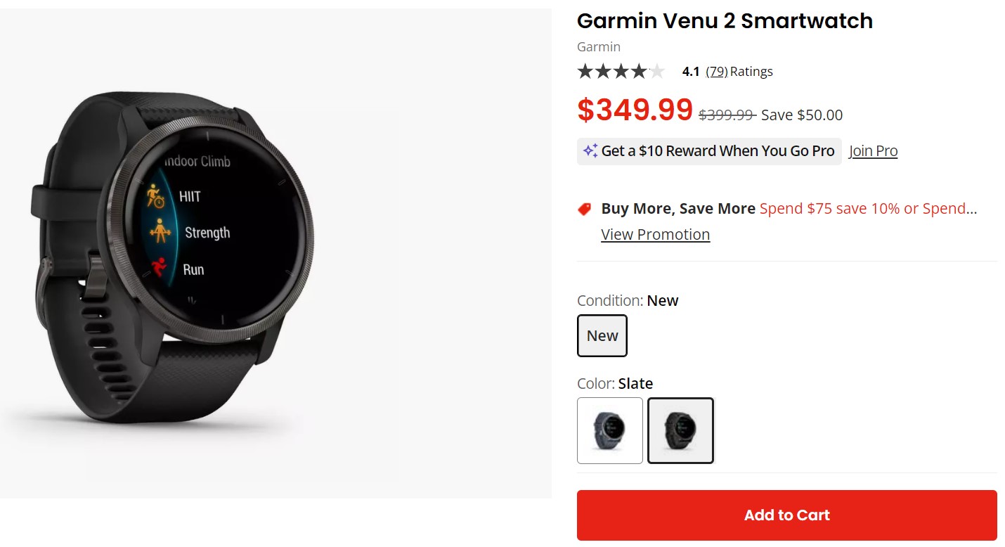The width and height of the screenshot is (1005, 547).
Task: Click the $10 Reward When You Go Pro badge
Action: [x=717, y=150]
